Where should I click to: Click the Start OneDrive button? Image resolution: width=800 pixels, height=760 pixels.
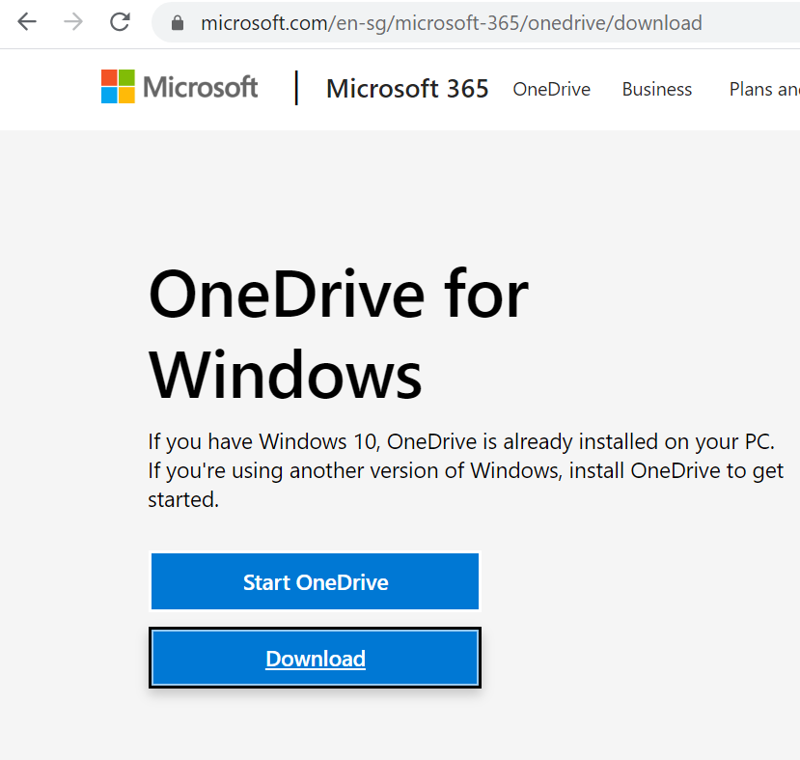coord(315,581)
